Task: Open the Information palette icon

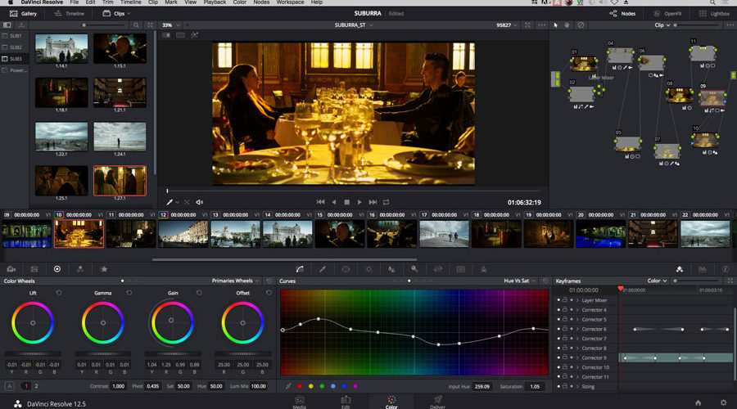Action: click(x=726, y=269)
